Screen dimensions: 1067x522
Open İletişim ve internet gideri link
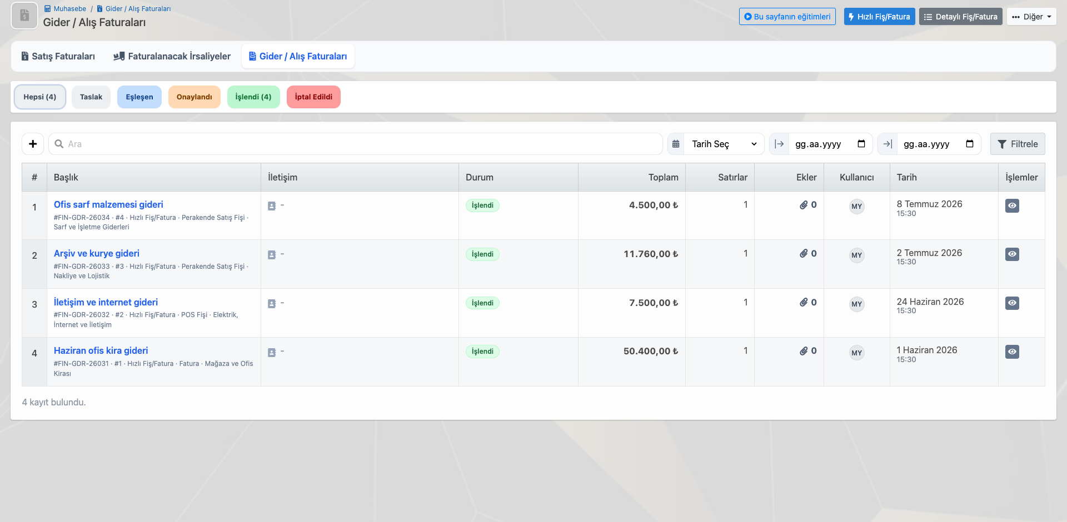coord(106,302)
